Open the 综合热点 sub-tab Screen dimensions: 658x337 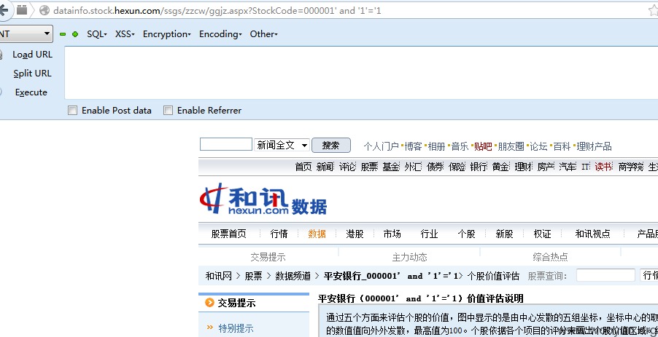550,257
